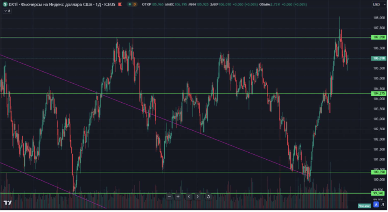Click the Объём value 2,73 K

pos(275,4)
